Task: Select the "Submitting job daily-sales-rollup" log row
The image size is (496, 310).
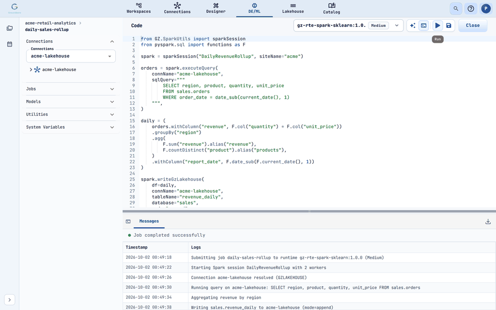Action: point(309,257)
